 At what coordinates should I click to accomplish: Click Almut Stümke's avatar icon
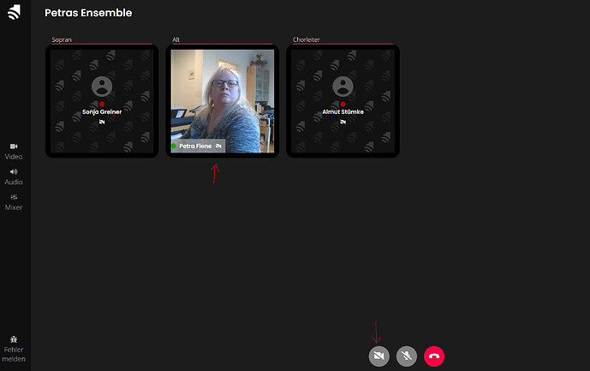[343, 87]
